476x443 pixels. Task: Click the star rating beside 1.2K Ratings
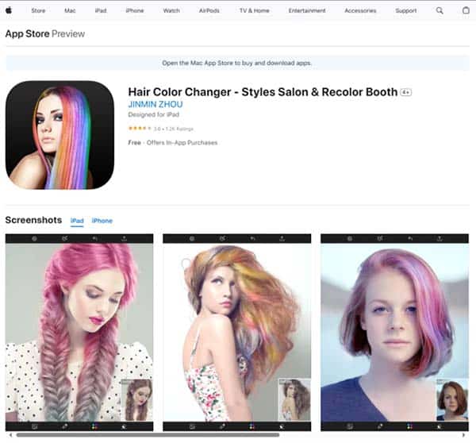click(x=140, y=129)
